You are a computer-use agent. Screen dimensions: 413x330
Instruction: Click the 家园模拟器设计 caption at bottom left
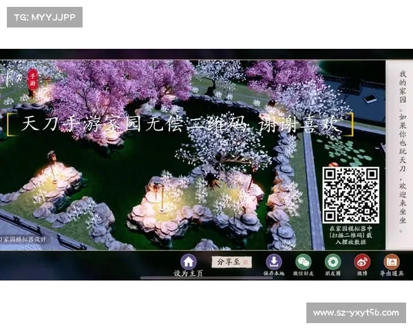pos(24,239)
